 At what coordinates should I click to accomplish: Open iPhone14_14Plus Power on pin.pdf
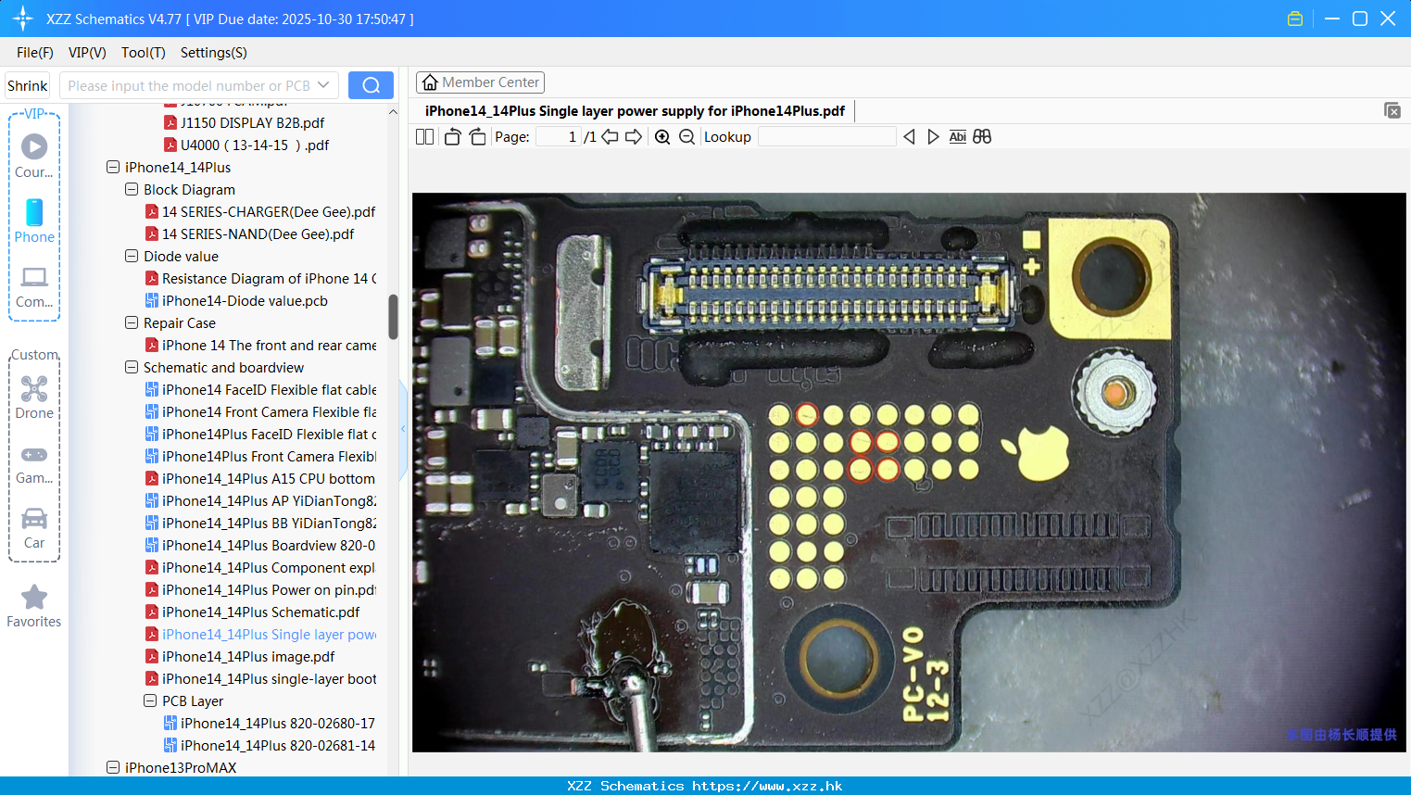pyautogui.click(x=260, y=590)
